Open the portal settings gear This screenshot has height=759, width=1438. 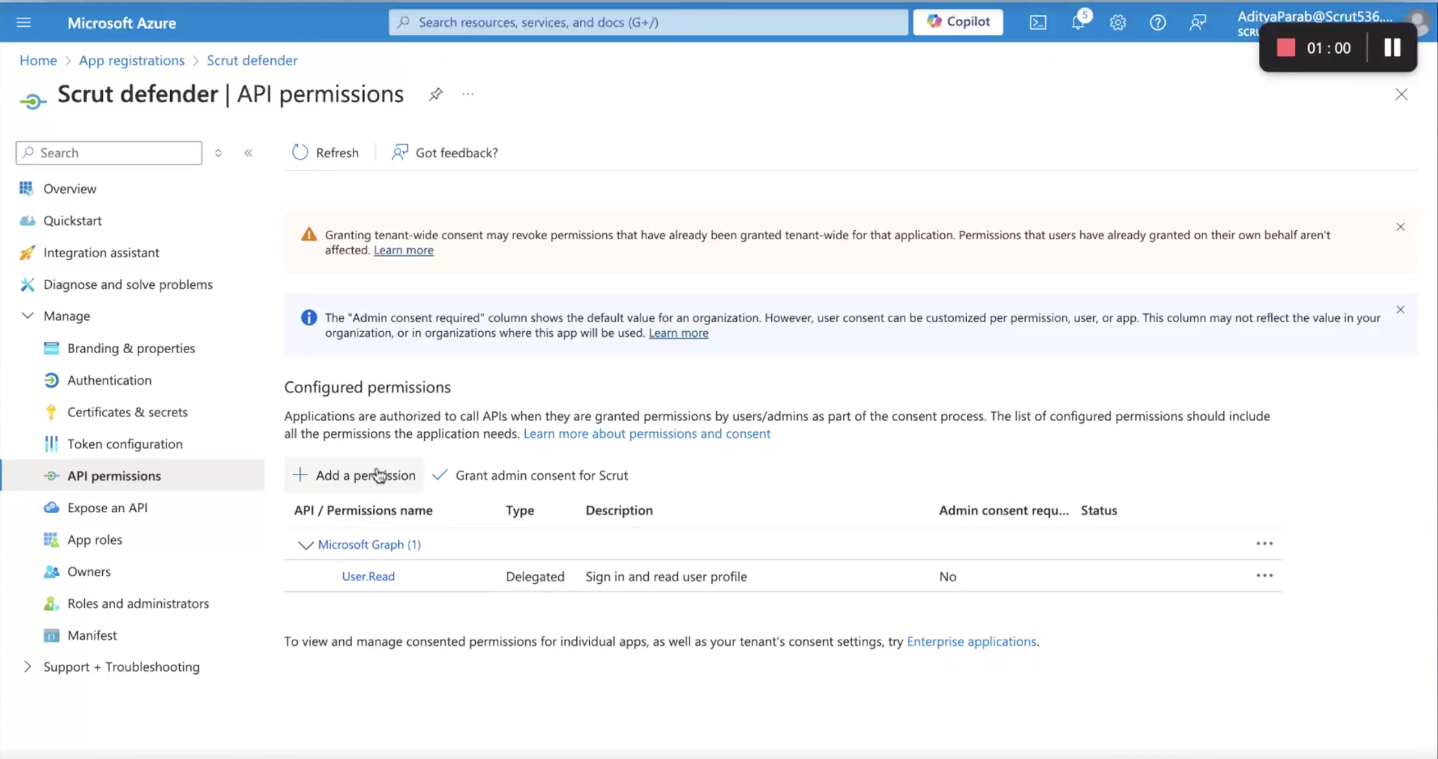point(1118,22)
